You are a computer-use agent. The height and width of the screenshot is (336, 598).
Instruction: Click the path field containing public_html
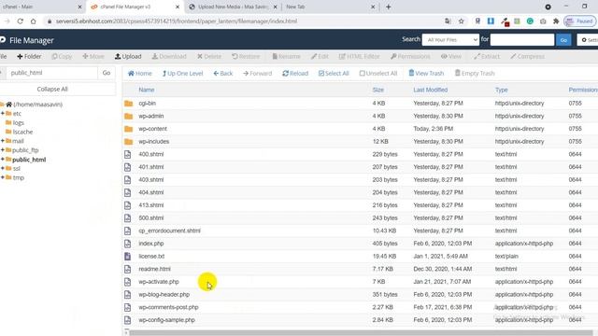(51, 73)
